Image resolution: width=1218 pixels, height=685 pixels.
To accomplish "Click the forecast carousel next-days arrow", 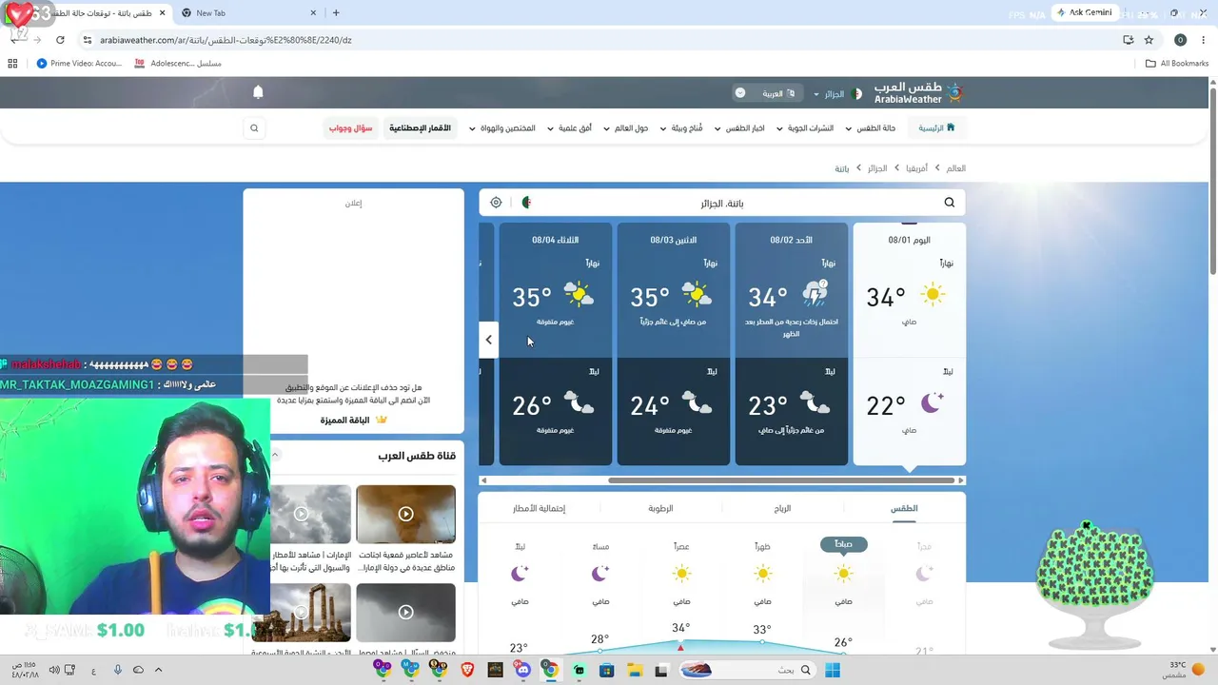I will pos(488,340).
